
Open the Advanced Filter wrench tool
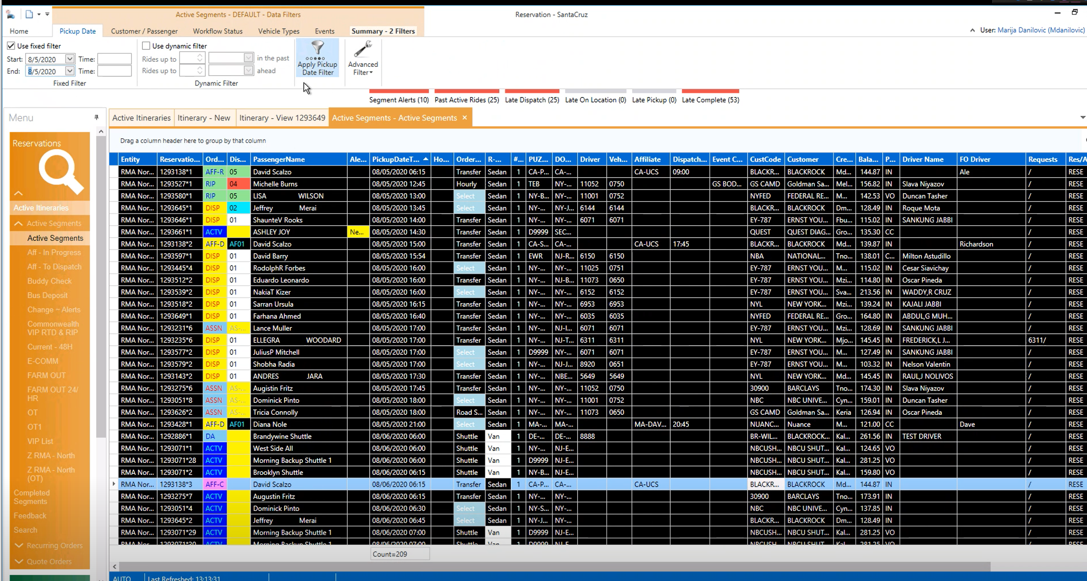(x=362, y=58)
